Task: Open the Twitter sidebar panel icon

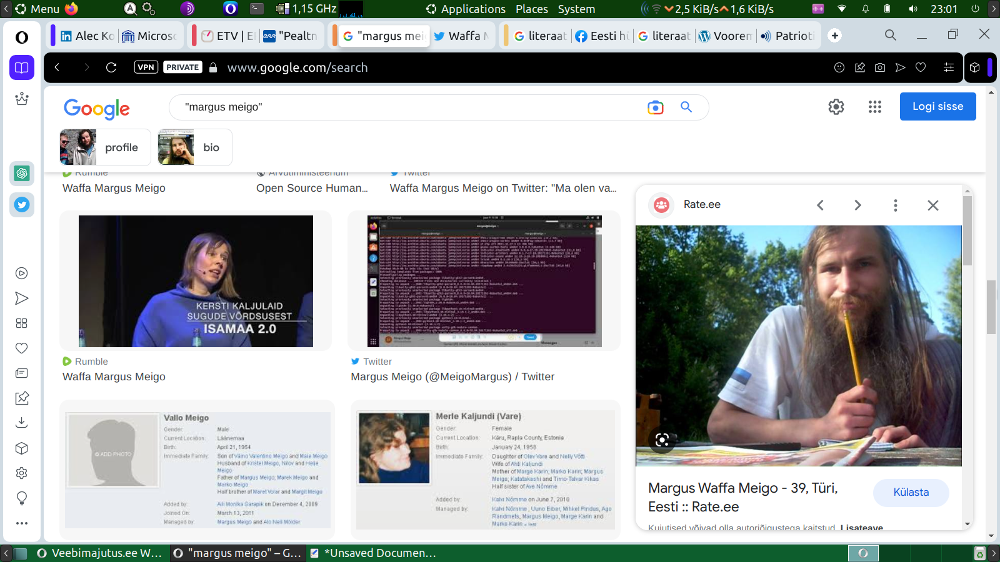Action: click(x=22, y=205)
